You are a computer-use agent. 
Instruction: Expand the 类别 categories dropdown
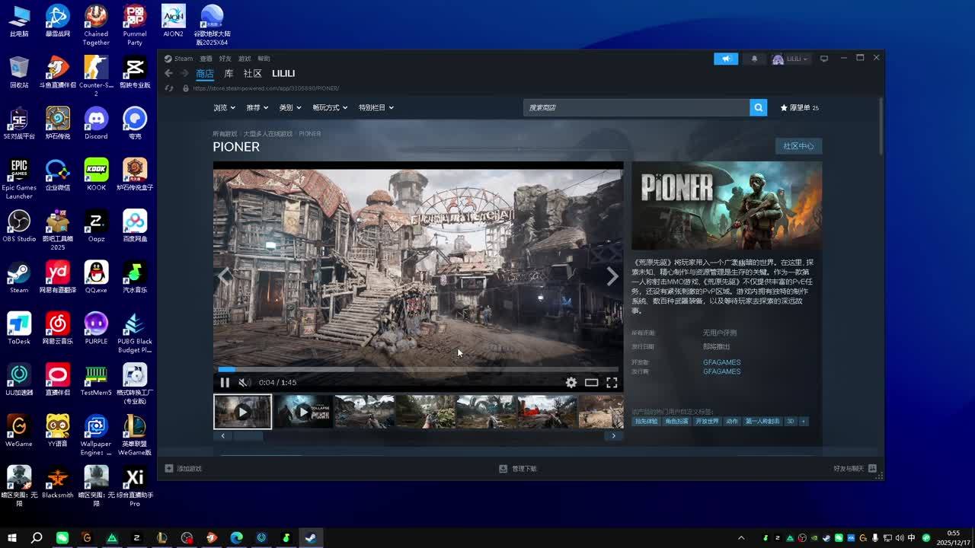pos(289,108)
